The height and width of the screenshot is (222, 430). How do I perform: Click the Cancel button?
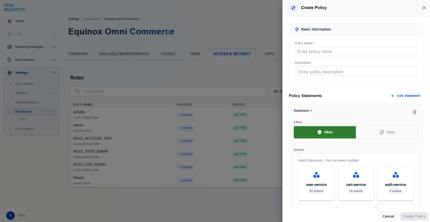(x=388, y=216)
